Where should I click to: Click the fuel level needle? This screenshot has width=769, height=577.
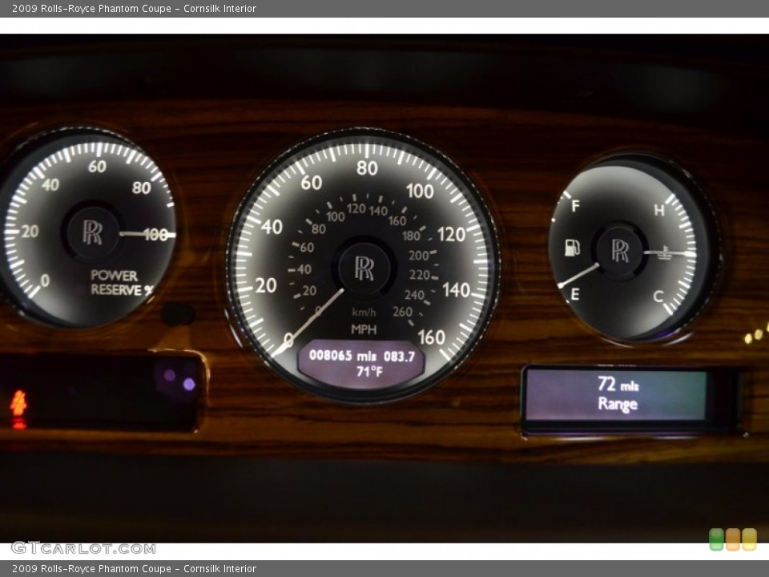click(x=578, y=275)
